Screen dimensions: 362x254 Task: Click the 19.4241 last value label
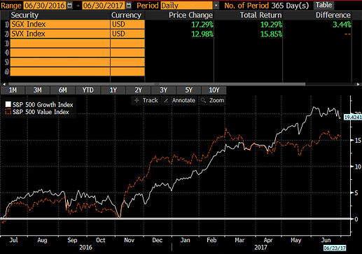click(x=353, y=117)
